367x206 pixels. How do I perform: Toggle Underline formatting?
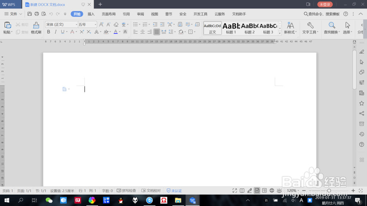click(x=62, y=32)
